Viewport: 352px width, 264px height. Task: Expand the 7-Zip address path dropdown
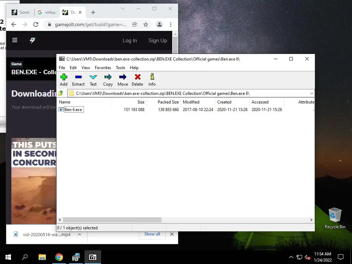pos(311,93)
